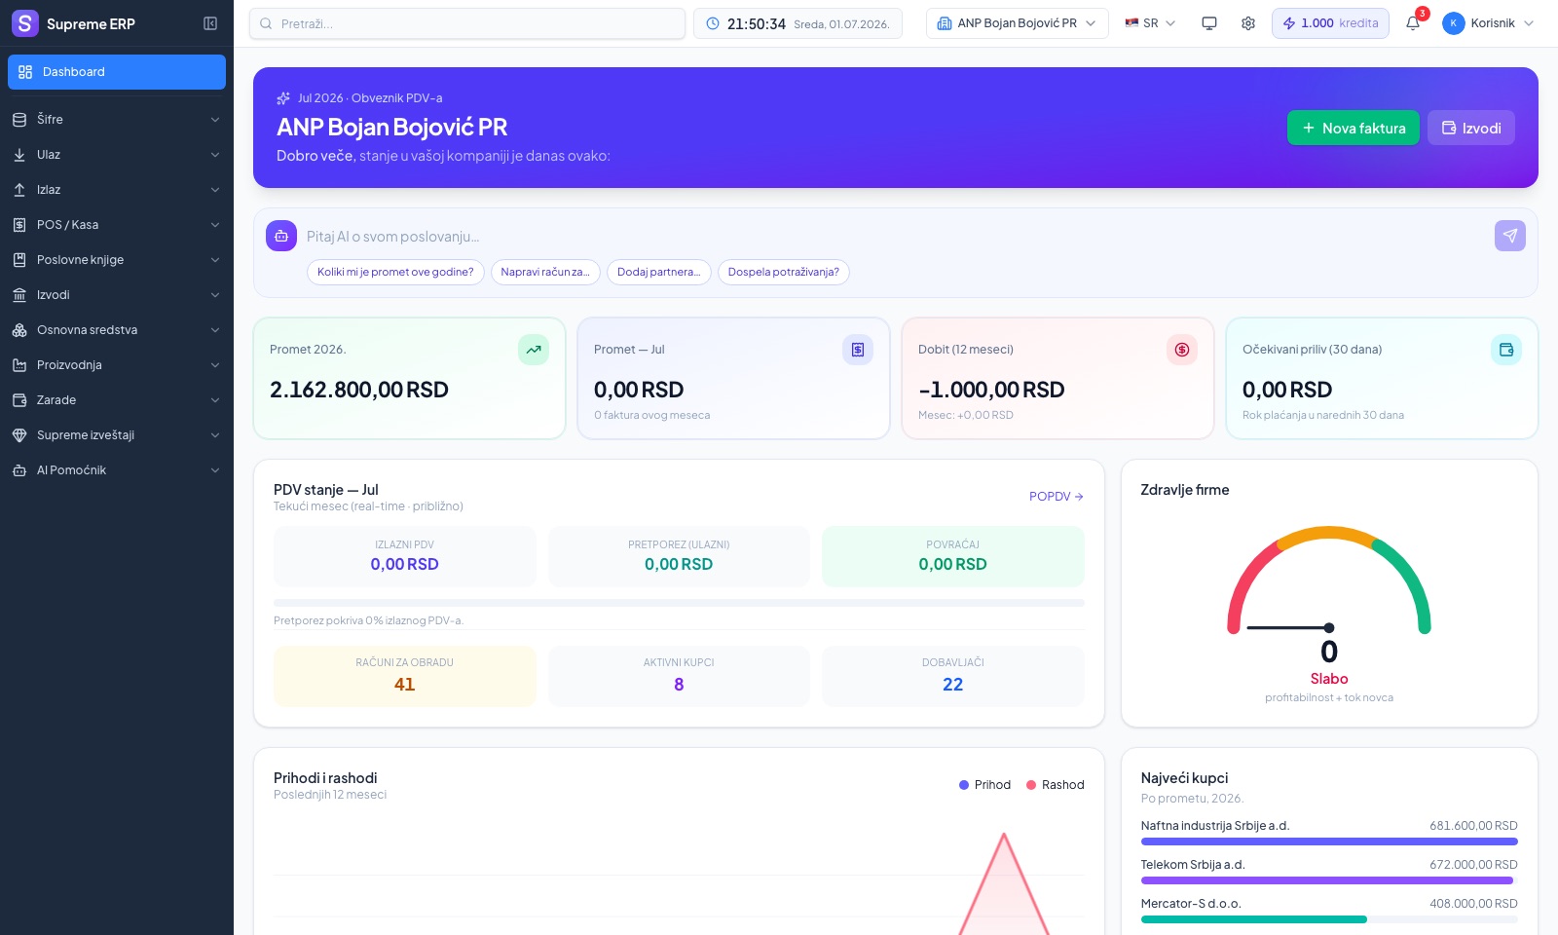Focus the Pretraži search field
Viewport: 1558px width, 935px height.
(x=467, y=23)
